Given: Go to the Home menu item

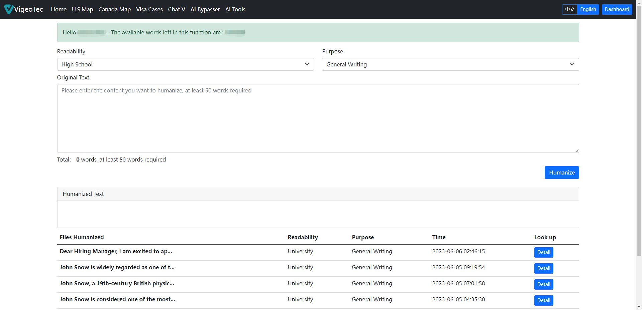Looking at the screenshot, I should click(x=59, y=9).
